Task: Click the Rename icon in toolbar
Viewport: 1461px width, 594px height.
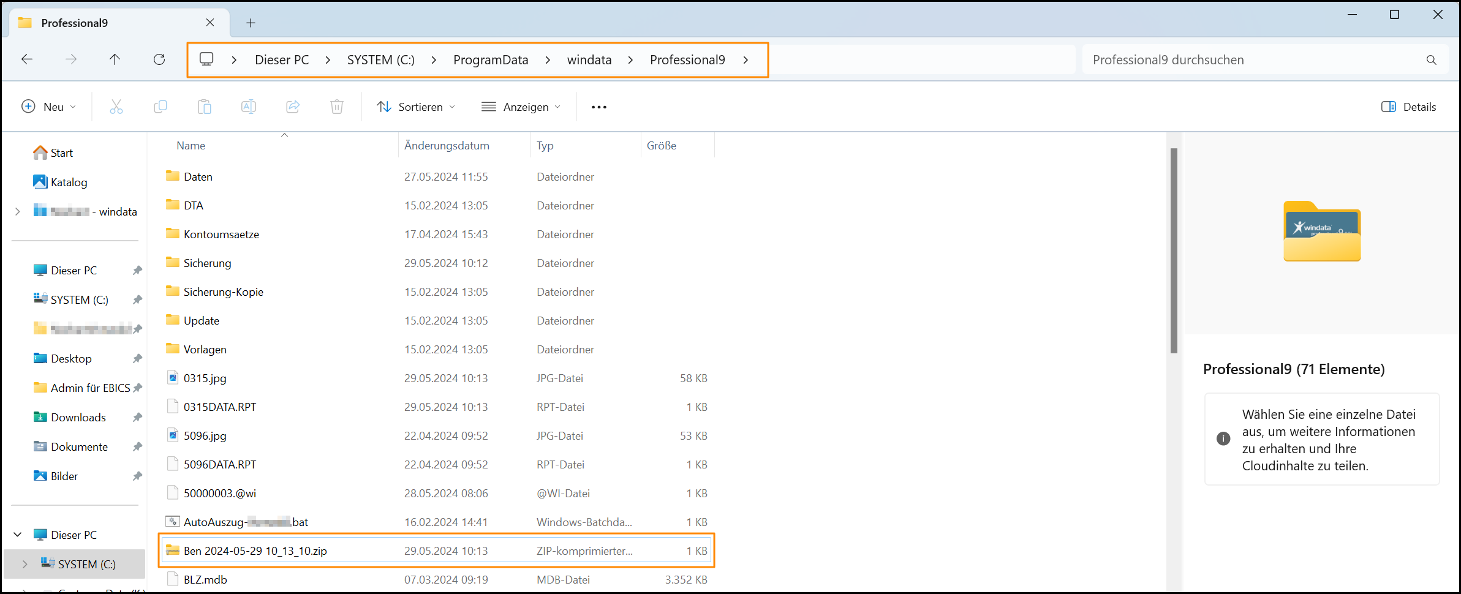Action: pyautogui.click(x=249, y=107)
